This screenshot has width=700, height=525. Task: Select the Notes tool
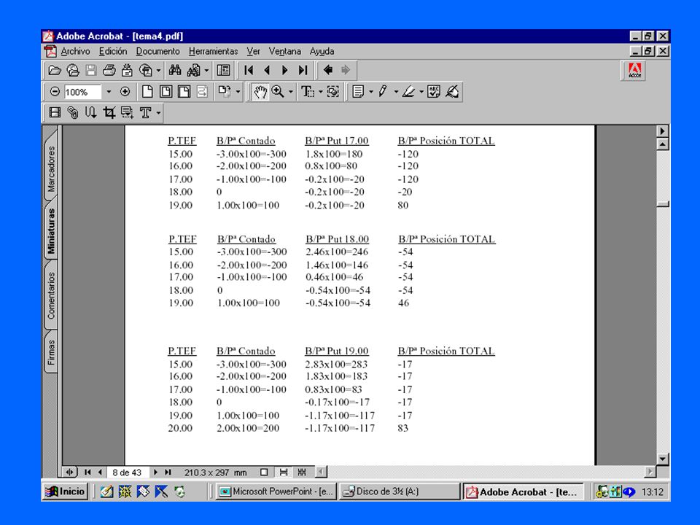pyautogui.click(x=357, y=92)
